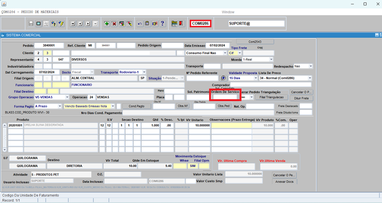382x203 pixels.
Task: Click the Save diskette toolbar icon
Action: pos(31,24)
